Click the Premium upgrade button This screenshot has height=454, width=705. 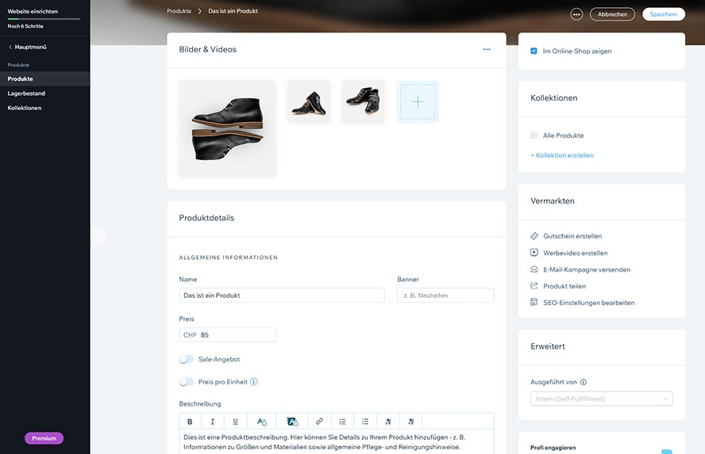[44, 438]
